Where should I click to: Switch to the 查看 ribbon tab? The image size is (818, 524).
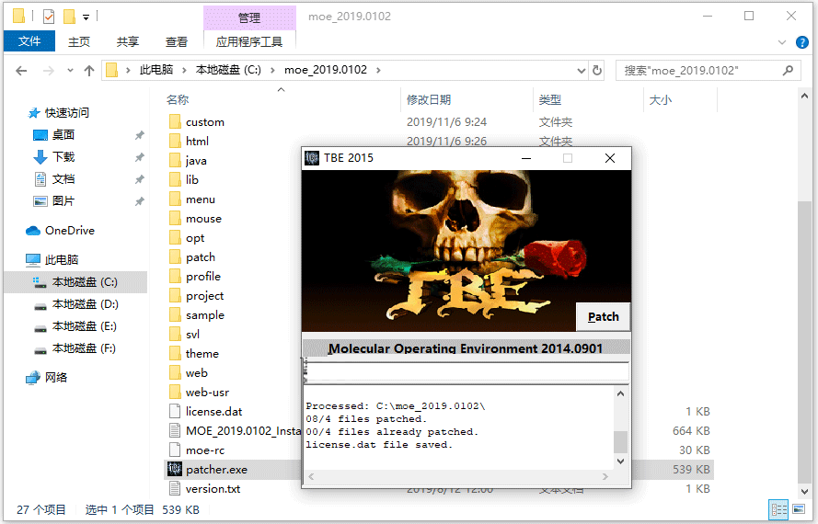click(177, 41)
